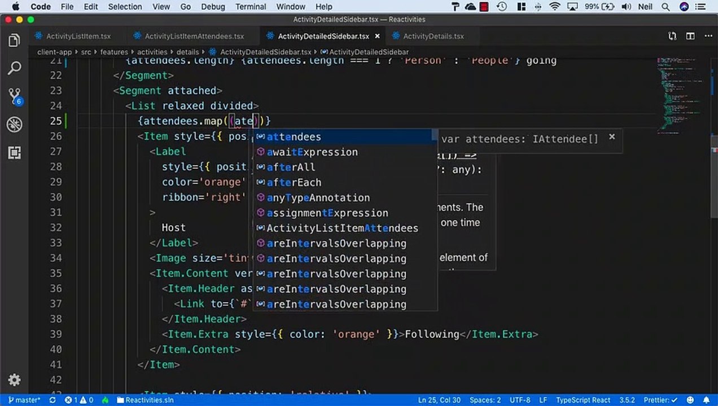This screenshot has height=406, width=718.
Task: Synchronize changes icon in status bar
Action: tap(52, 400)
